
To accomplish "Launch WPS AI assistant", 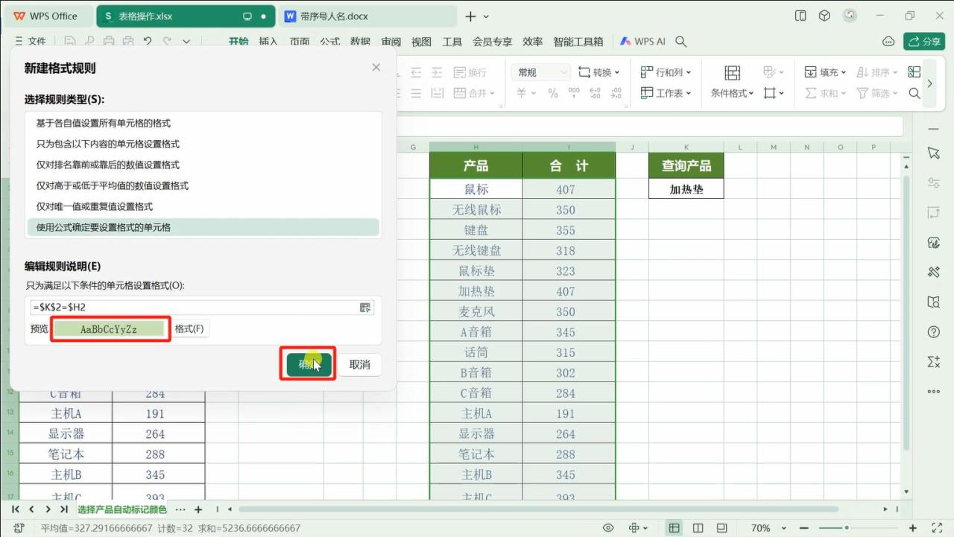I will point(643,42).
